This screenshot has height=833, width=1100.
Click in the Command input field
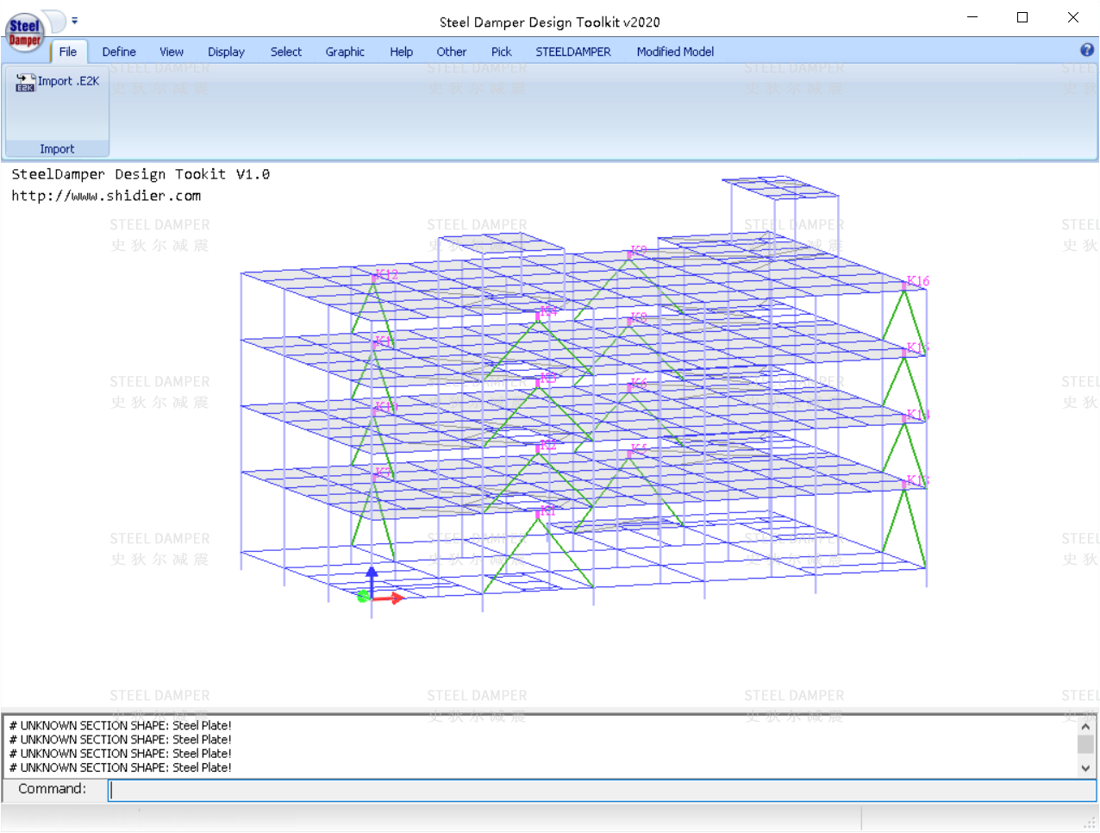click(602, 790)
